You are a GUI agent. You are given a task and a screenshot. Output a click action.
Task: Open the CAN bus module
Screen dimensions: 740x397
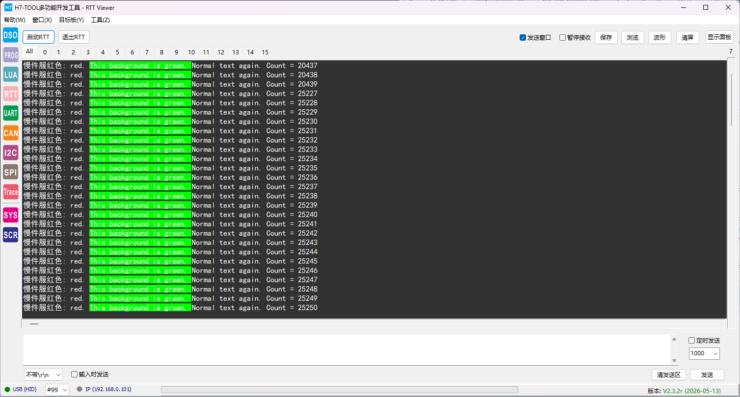tap(10, 133)
